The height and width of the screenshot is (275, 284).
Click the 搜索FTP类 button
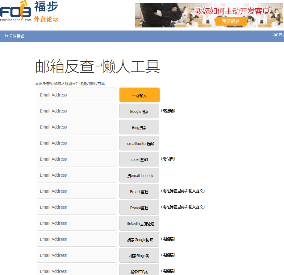[x=139, y=271]
